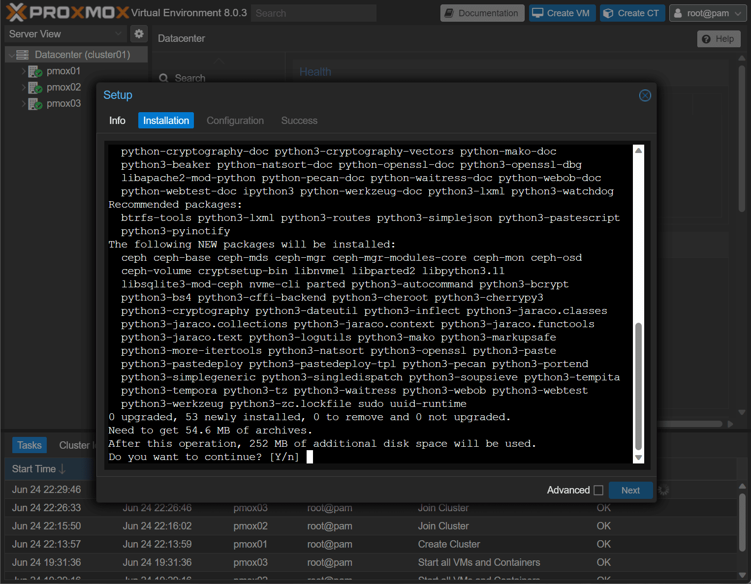751x584 pixels.
Task: Click the pmox03 node icon
Action: 35,104
